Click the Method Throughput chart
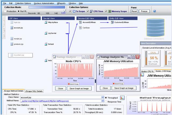The image size is (172, 115). pyautogui.click(x=149, y=105)
